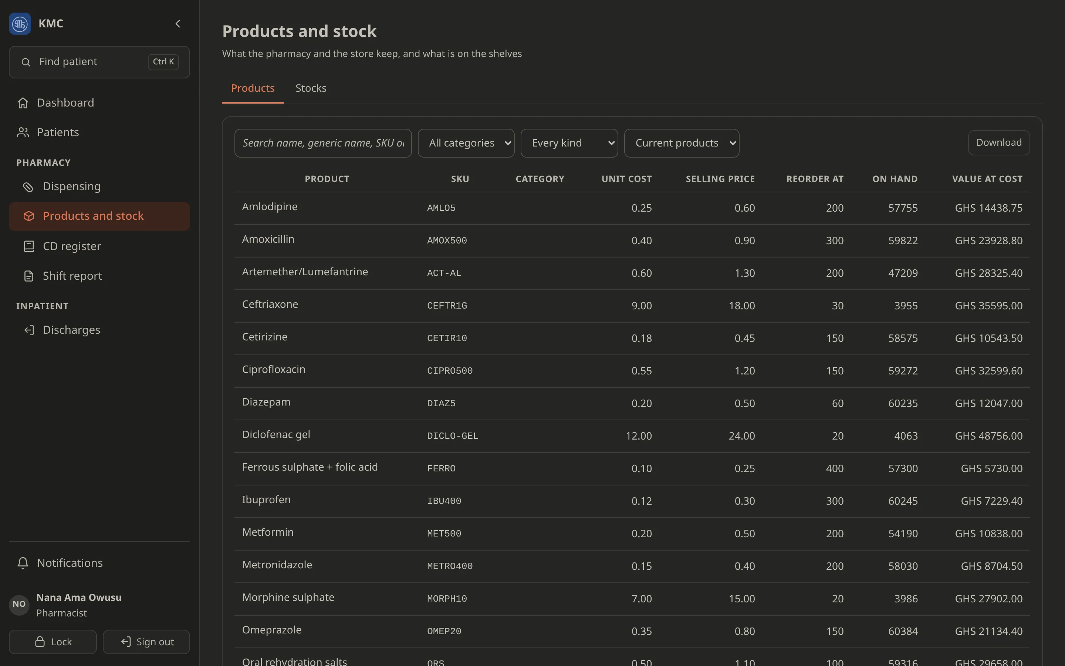Click the Patients people icon

point(23,132)
